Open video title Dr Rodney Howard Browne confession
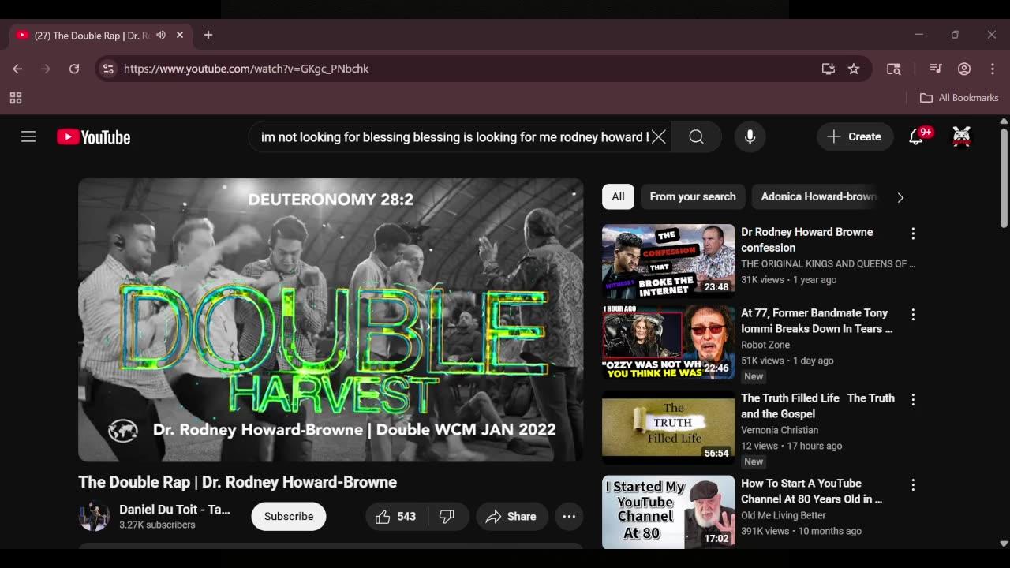The width and height of the screenshot is (1010, 568). pyautogui.click(x=806, y=240)
